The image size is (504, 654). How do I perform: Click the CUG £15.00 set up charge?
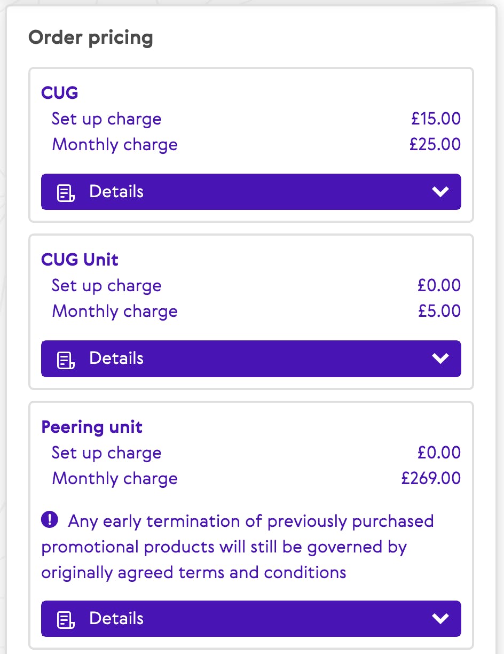click(436, 119)
